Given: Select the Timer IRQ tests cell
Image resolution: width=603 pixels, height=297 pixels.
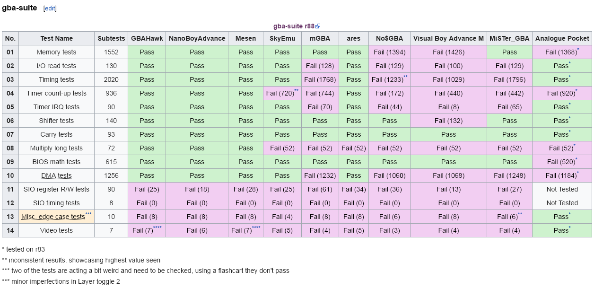Looking at the screenshot, I should coord(56,107).
